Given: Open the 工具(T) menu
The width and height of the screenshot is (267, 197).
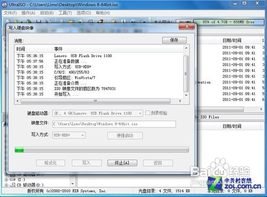Looking at the screenshot, I should [x=65, y=13].
